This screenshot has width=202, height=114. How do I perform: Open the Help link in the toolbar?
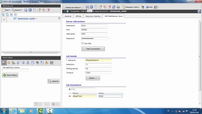pyautogui.click(x=149, y=7)
